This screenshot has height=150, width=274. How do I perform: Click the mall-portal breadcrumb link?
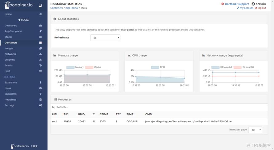(72, 8)
